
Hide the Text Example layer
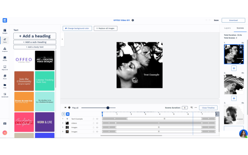point(97,119)
